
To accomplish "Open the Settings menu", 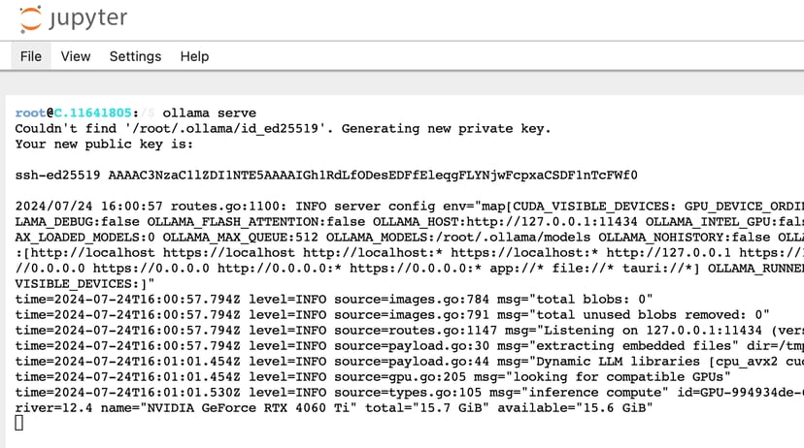I will click(135, 56).
